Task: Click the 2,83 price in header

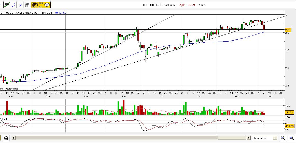Action: coord(182,5)
